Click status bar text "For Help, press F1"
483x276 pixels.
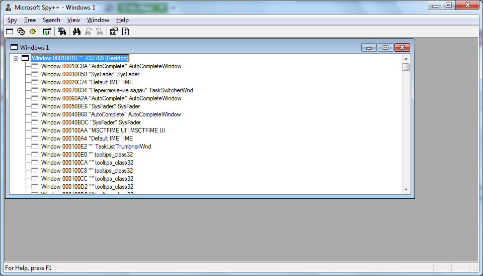coord(28,268)
